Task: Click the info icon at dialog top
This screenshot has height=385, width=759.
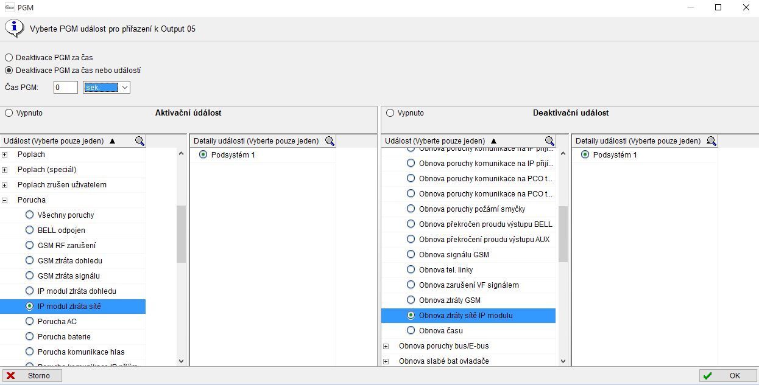Action: 13,28
